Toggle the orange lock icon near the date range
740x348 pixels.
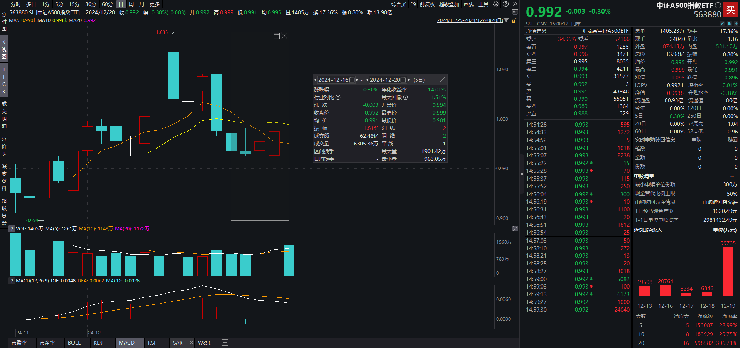(514, 20)
